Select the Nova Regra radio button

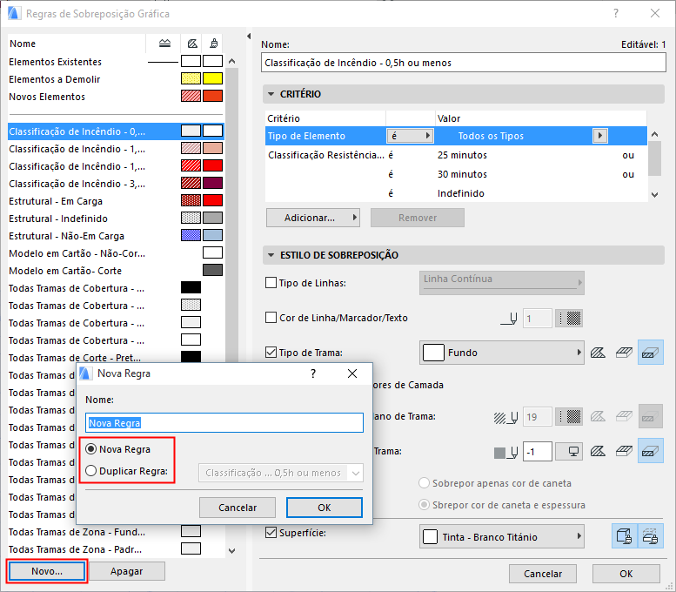[x=91, y=449]
